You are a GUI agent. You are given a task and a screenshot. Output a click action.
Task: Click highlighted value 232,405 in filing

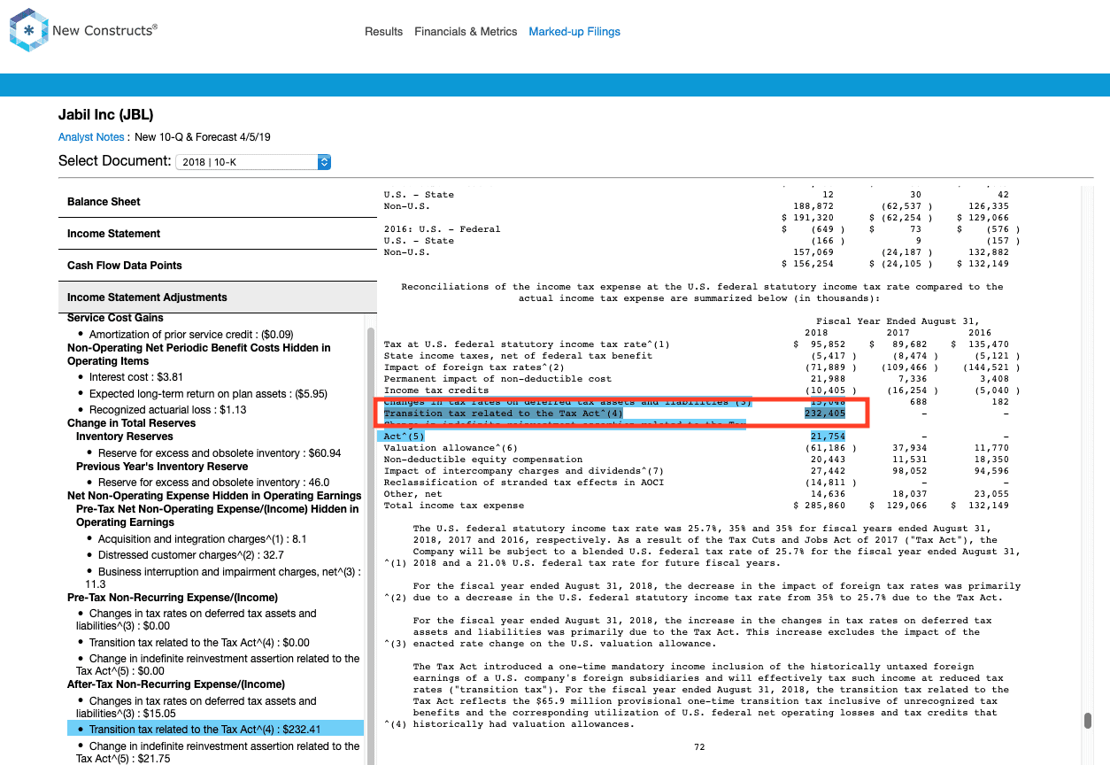824,413
